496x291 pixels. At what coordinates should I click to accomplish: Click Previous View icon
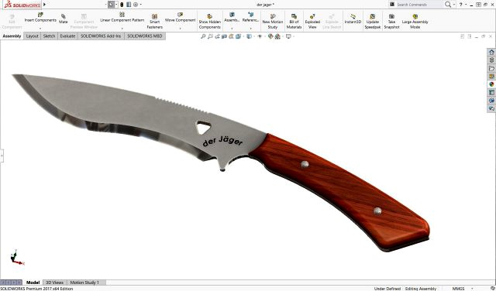point(217,36)
